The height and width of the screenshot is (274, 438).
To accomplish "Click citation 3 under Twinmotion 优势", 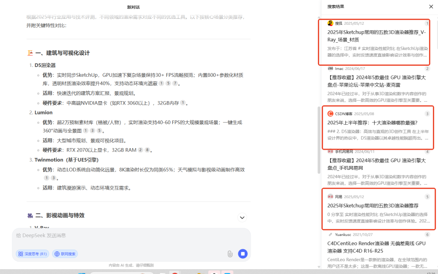I will (53, 178).
